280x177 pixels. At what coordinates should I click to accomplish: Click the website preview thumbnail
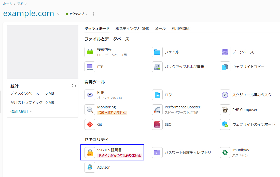pos(43,52)
